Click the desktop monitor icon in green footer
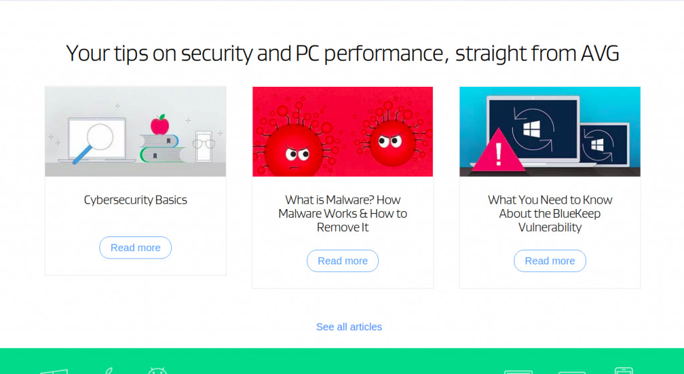Image resolution: width=684 pixels, height=374 pixels. [519, 371]
